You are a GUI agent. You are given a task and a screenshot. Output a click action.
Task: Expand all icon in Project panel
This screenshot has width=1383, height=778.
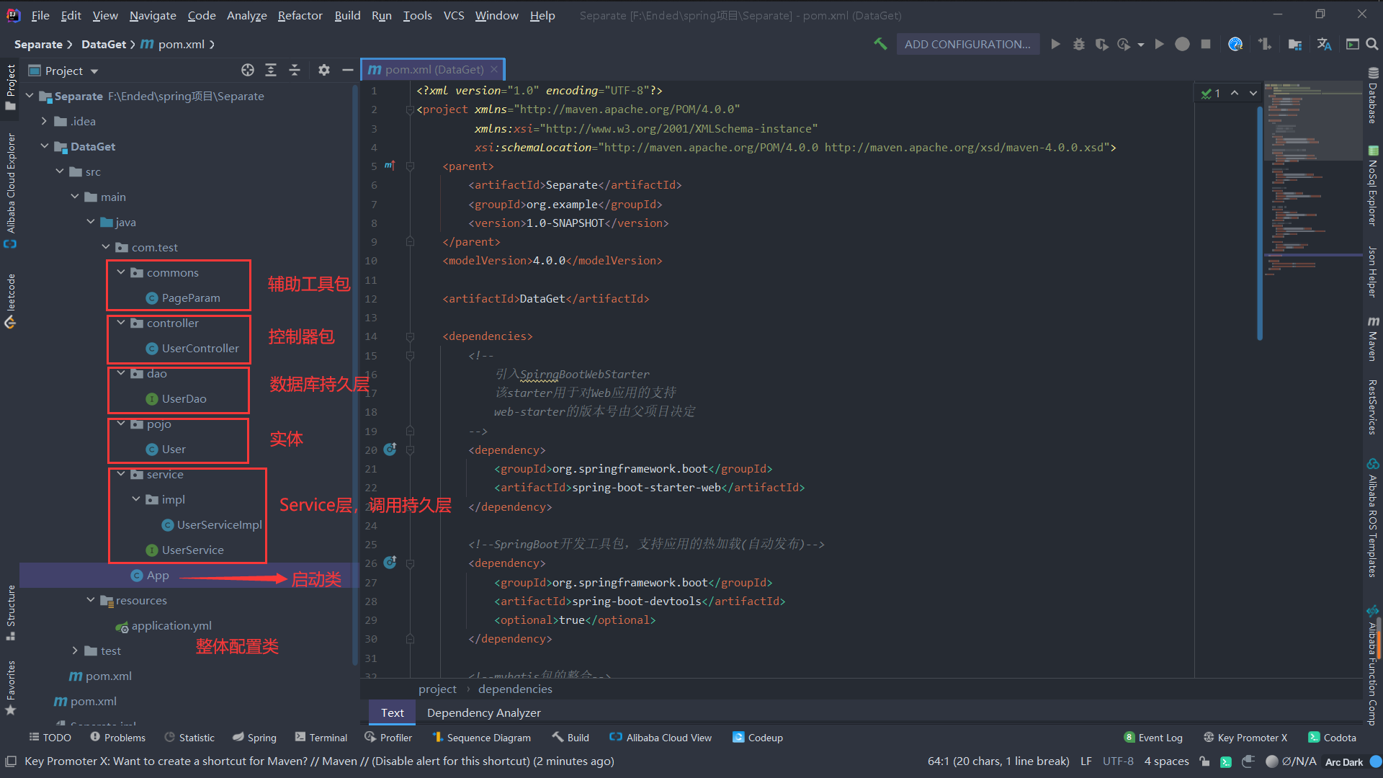[x=271, y=70]
